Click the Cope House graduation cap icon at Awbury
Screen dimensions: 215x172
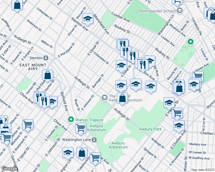click(105, 98)
